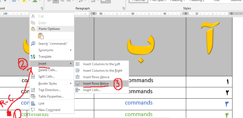
Task: Click the New Comment icon
Action: (33, 110)
